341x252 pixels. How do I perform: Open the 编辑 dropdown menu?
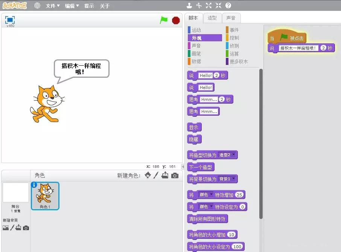(72, 6)
